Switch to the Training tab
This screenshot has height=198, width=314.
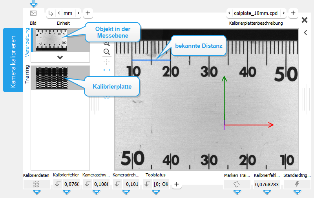(27, 74)
